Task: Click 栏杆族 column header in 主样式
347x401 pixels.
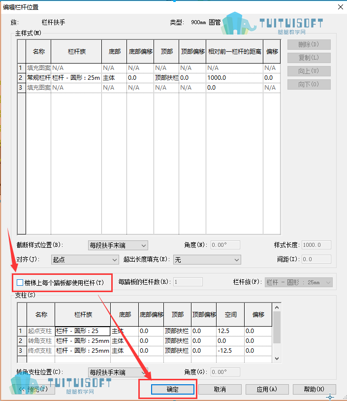Action: click(x=76, y=52)
